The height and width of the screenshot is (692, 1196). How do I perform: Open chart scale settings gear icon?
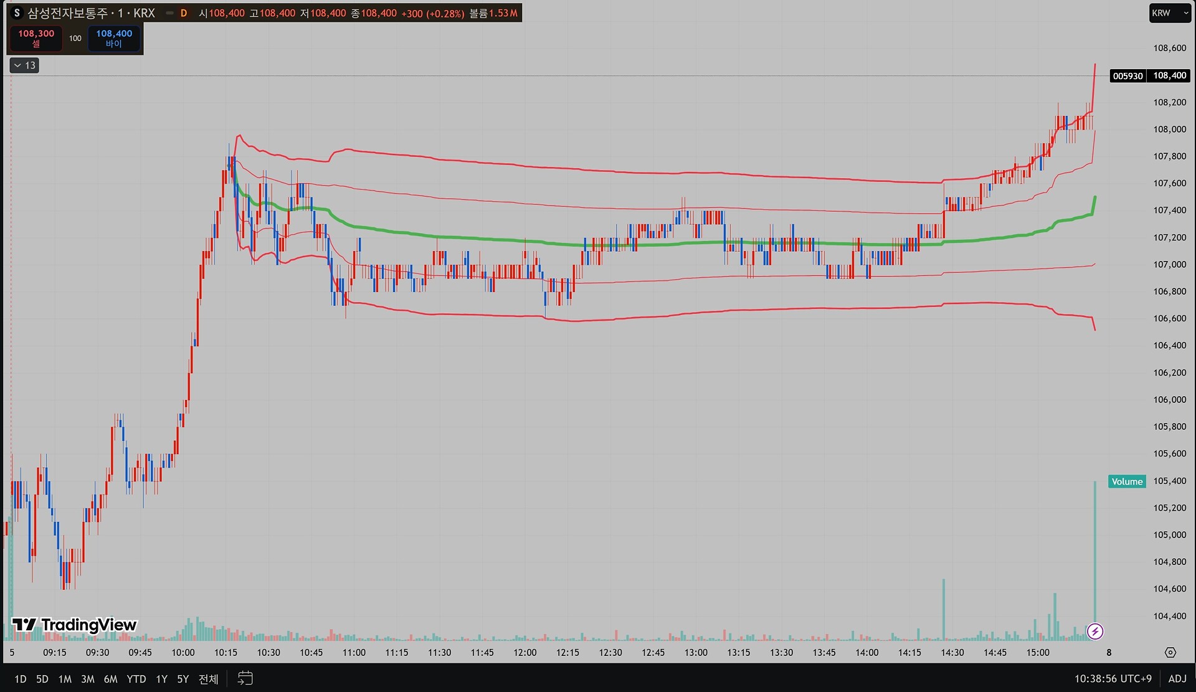(1170, 652)
